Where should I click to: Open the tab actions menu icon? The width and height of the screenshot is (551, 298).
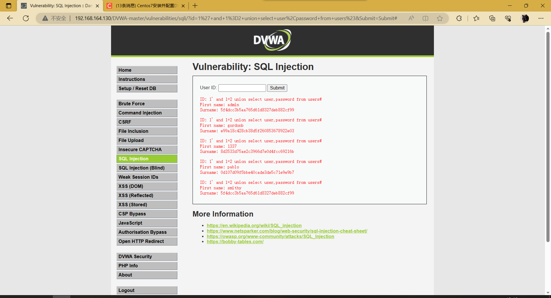pos(9,6)
